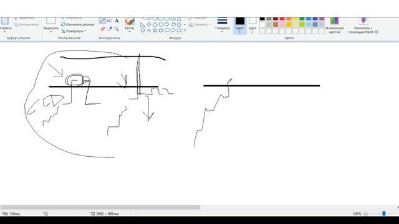This screenshot has width=399, height=224.
Task: Choose the left arrow shape
Action: click(173, 25)
